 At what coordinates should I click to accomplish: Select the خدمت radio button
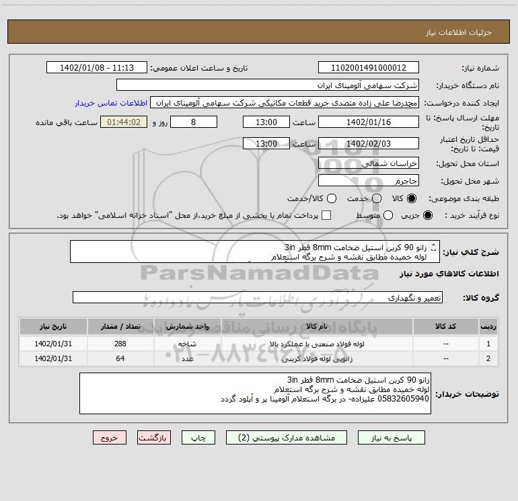coord(377,198)
